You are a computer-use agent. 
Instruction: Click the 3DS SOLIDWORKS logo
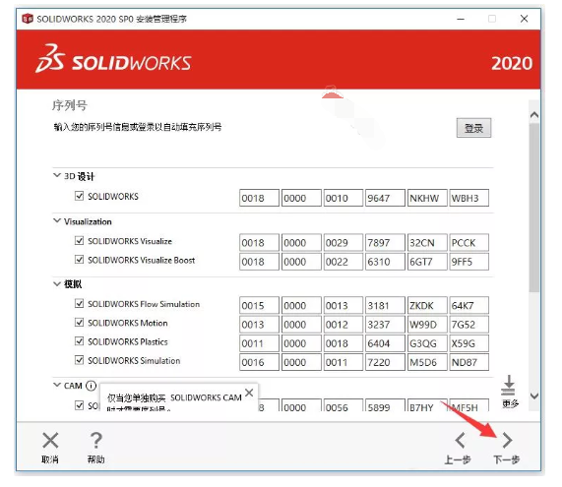[x=113, y=59]
